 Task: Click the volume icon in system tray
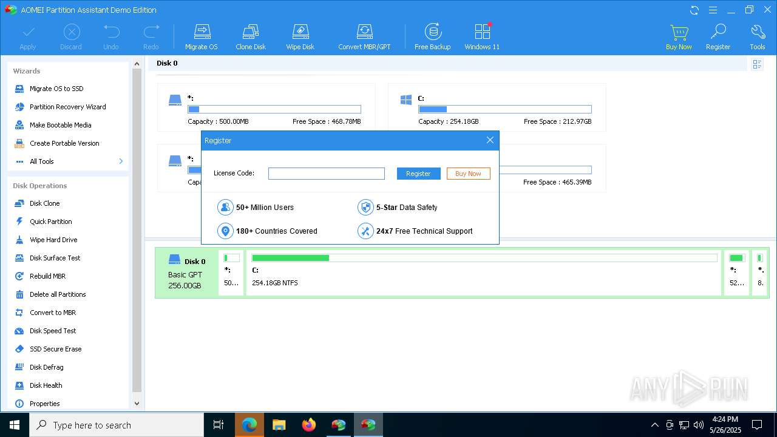coord(698,425)
